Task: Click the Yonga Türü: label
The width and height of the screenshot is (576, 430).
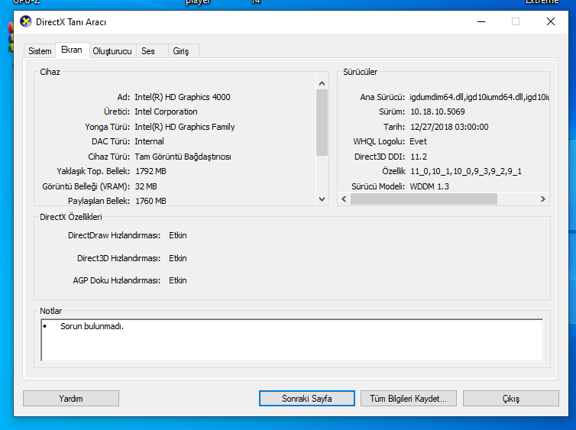Action: 107,127
